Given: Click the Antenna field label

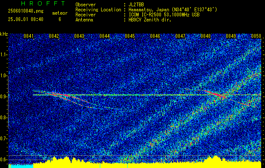Looking at the screenshot, I should pyautogui.click(x=84, y=20).
